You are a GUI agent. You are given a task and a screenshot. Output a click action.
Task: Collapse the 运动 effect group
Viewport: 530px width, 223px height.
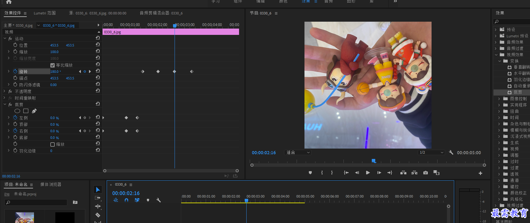(x=5, y=38)
